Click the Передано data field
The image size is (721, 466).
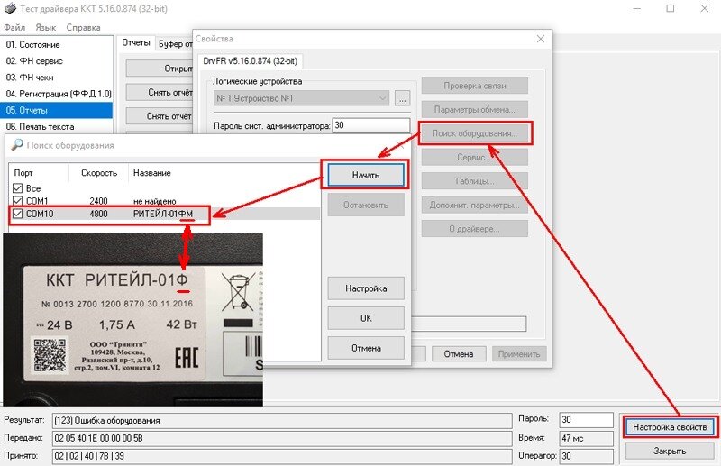point(282,438)
